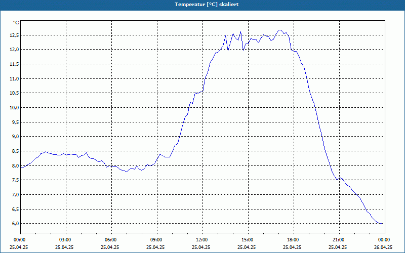Screen dimensions: 405x253
Task: Click the 9,0 y-axis label
Action: pyautogui.click(x=15, y=136)
